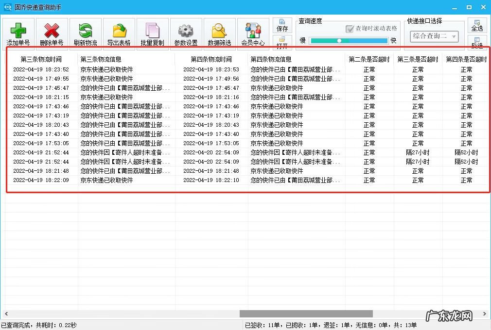The image size is (491, 330).
Task: Enable 全选 to select all rows
Action: tap(477, 24)
